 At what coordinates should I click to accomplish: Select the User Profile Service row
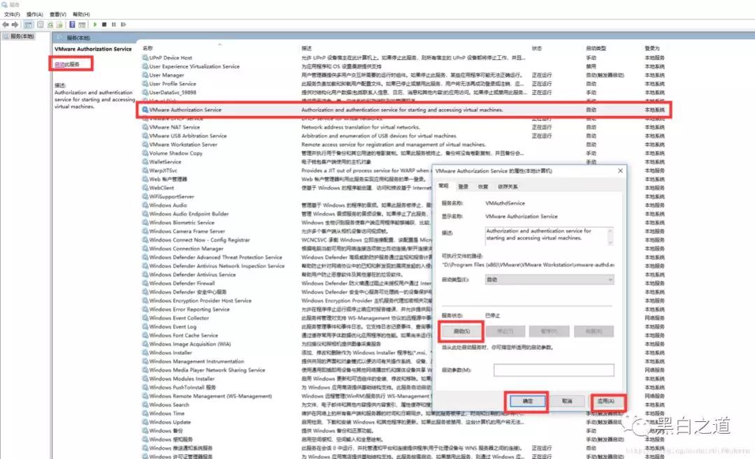point(403,84)
